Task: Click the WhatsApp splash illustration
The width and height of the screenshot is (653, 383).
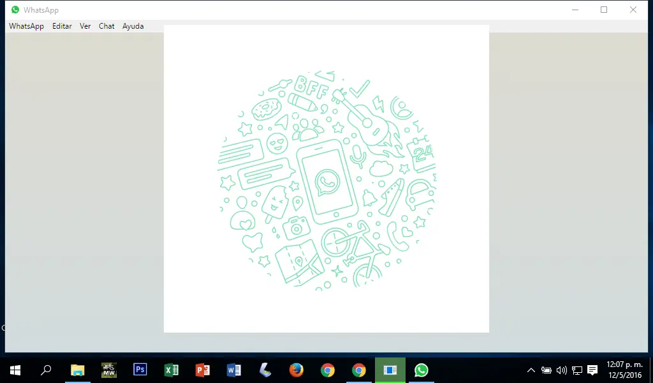Action: (326, 180)
